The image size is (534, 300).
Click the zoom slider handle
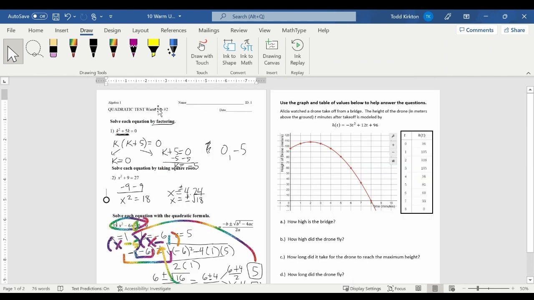478,288
